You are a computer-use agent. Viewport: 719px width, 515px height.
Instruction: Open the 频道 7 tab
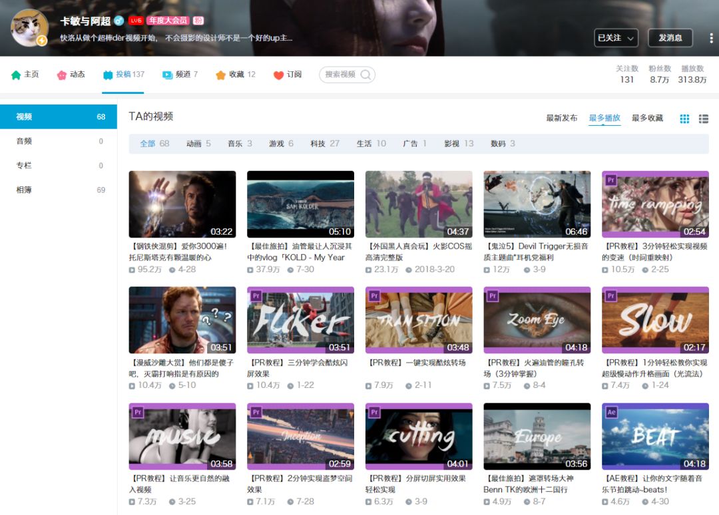180,75
